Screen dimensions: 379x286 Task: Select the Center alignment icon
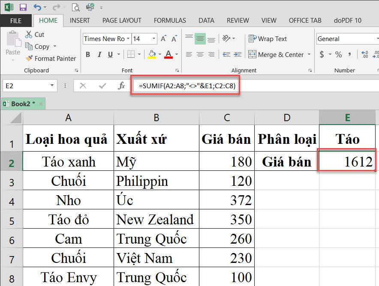point(199,54)
